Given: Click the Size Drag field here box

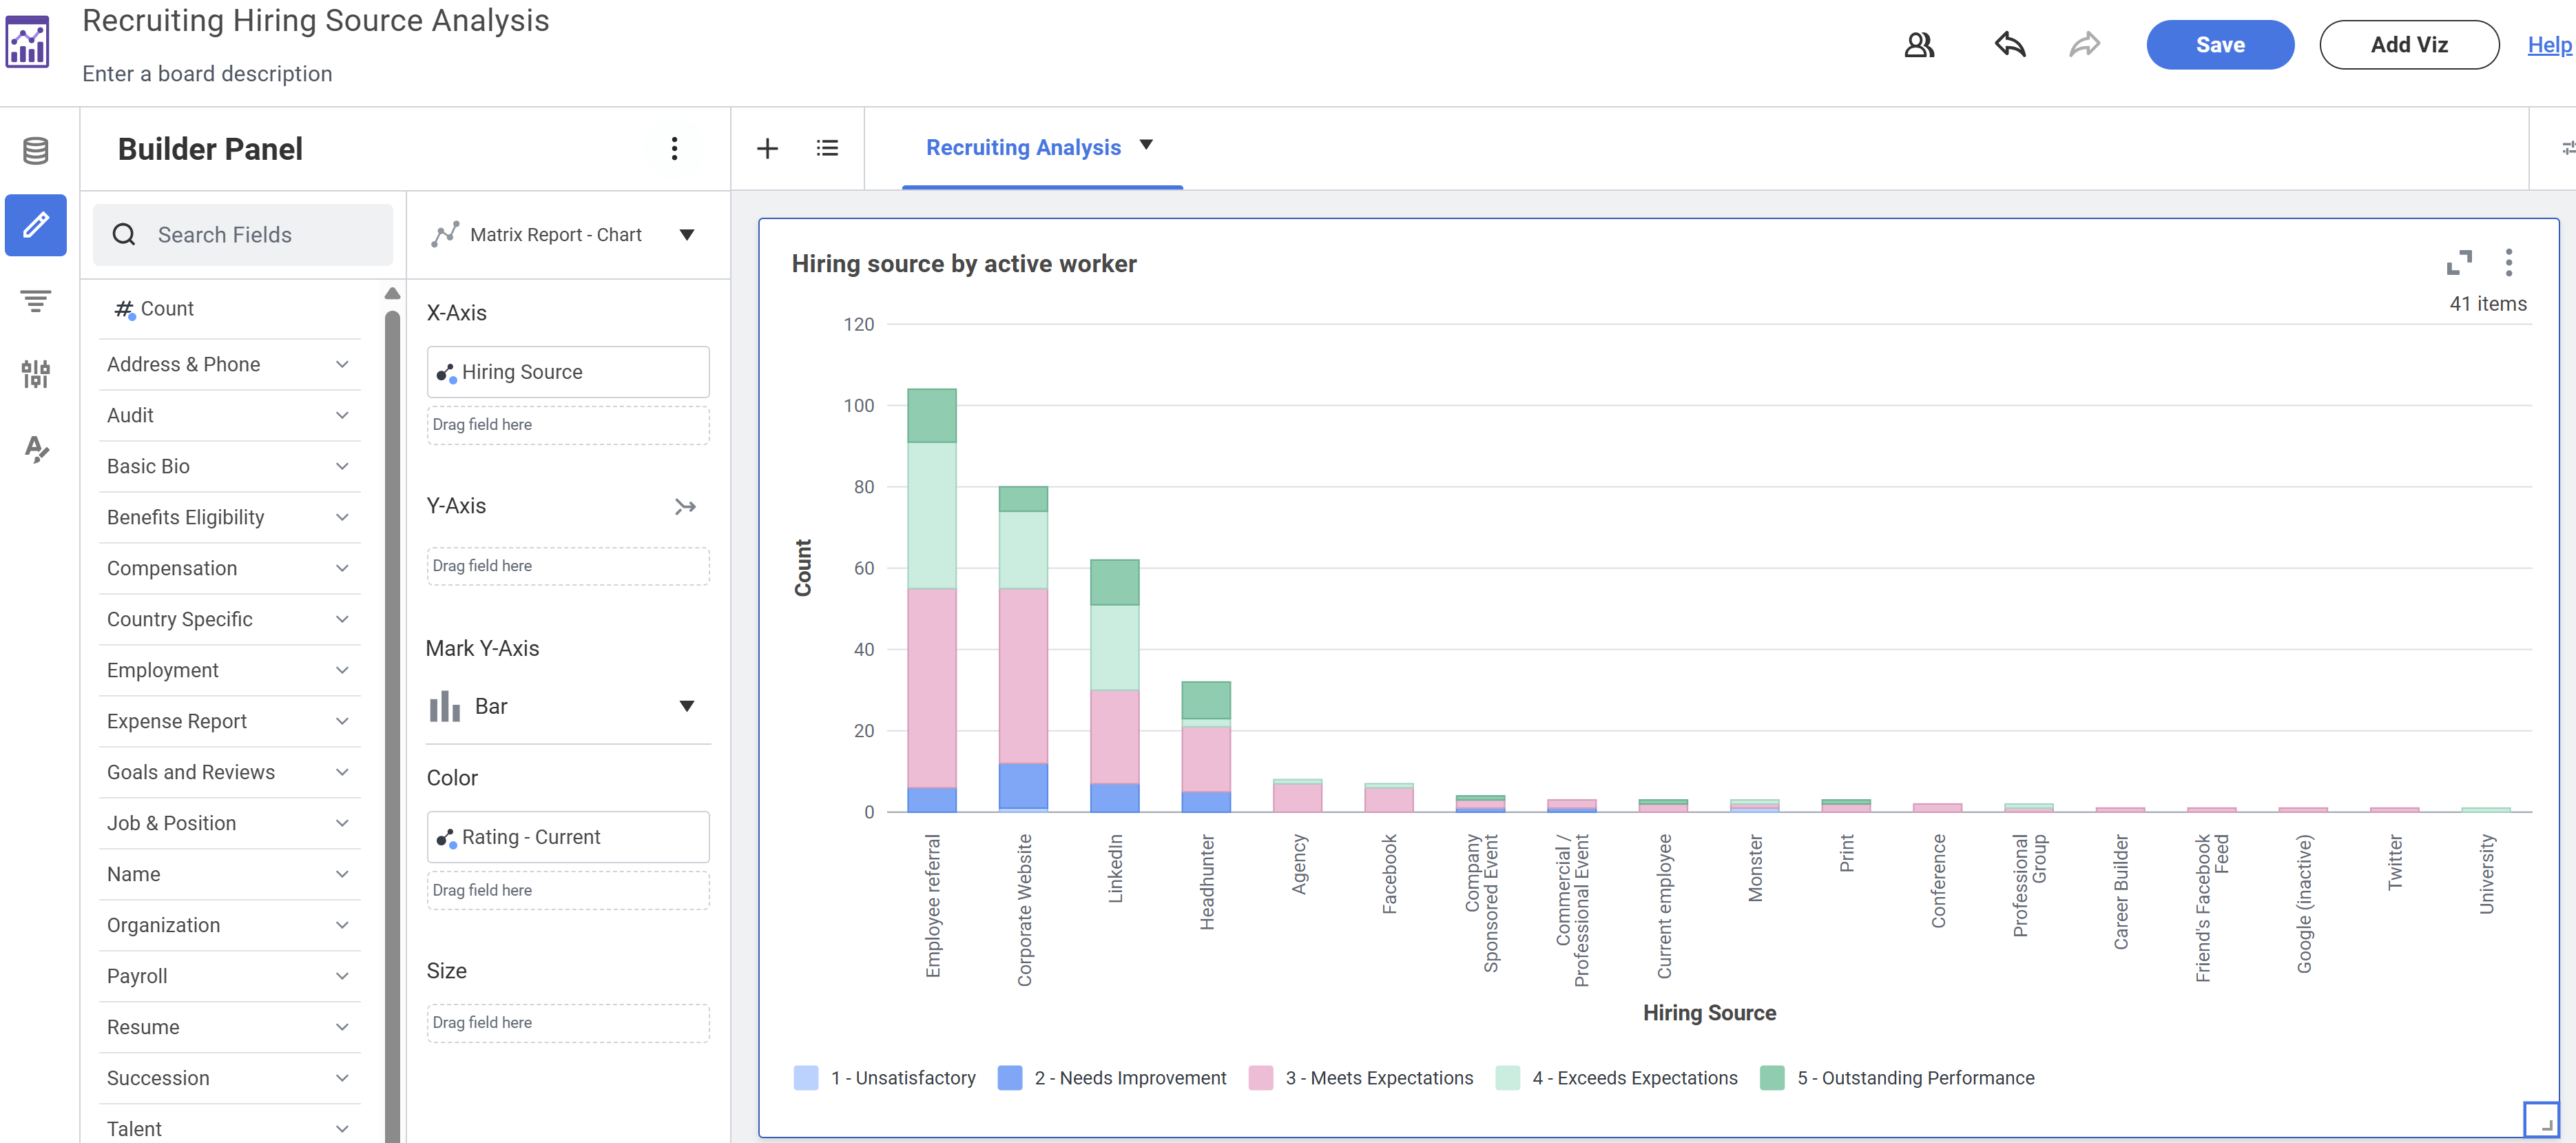Looking at the screenshot, I should click(568, 1023).
